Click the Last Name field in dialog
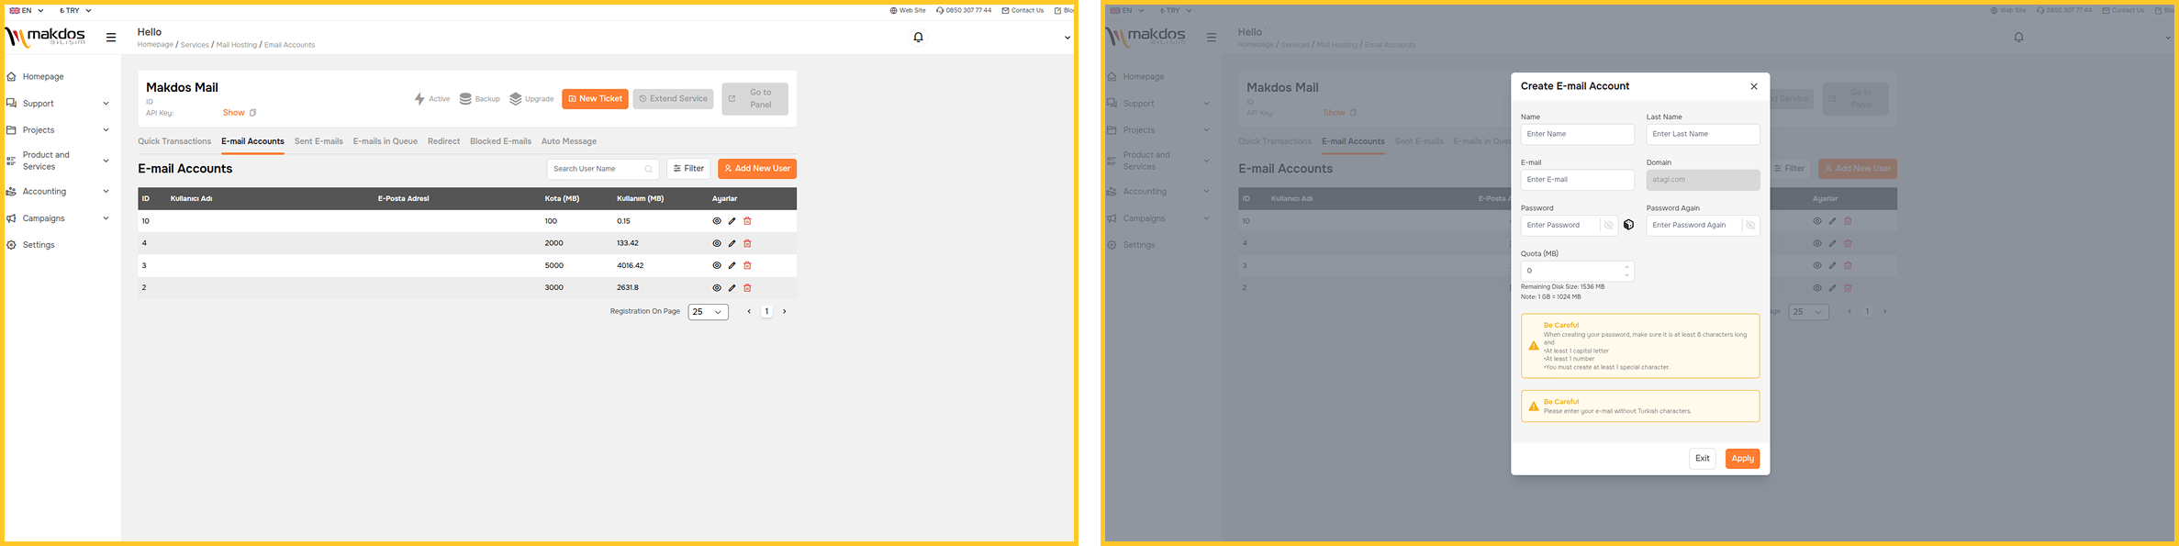The image size is (2179, 546). 1703,134
